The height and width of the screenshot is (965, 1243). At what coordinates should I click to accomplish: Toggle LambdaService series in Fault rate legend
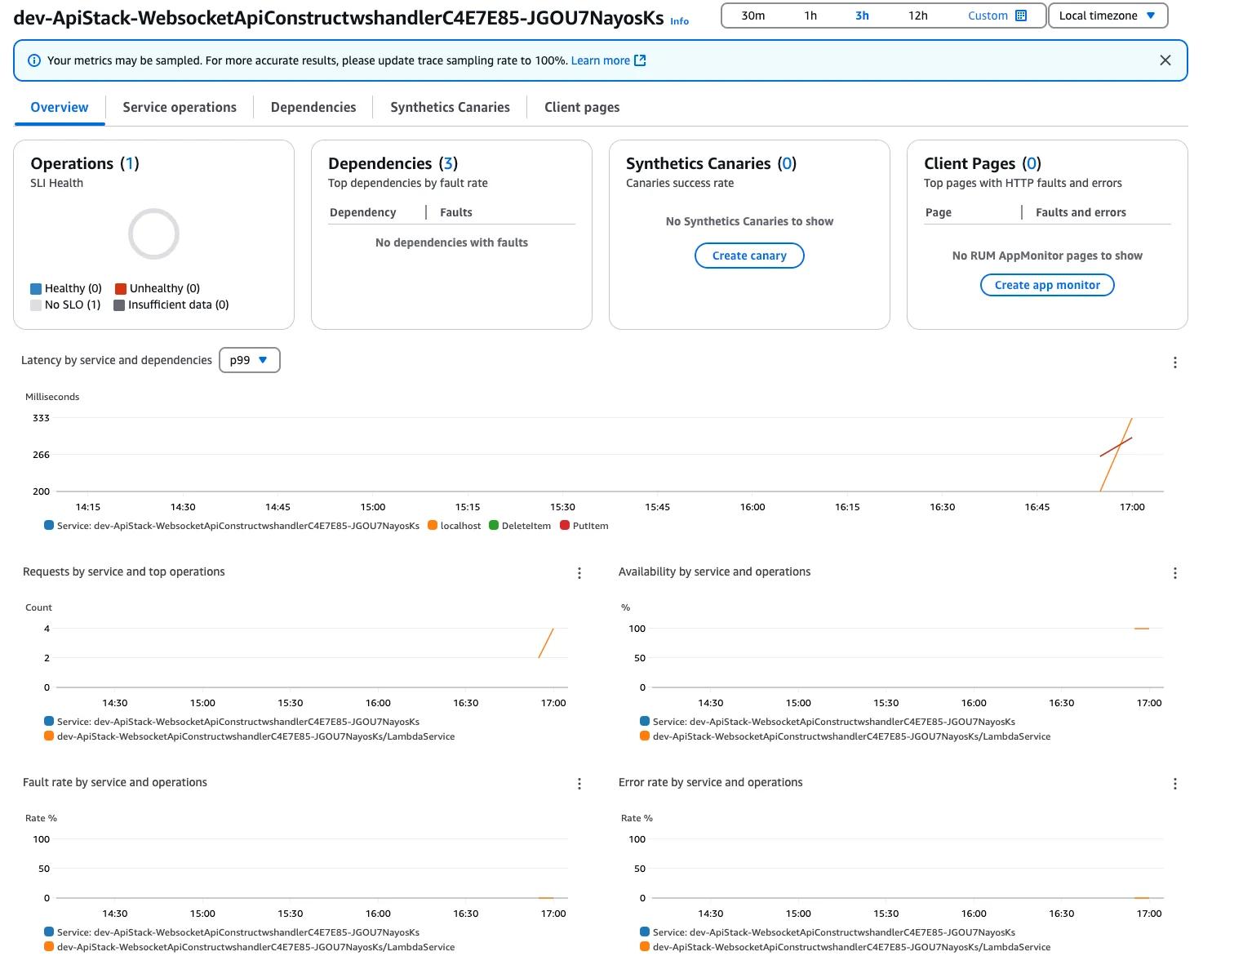pyautogui.click(x=250, y=947)
